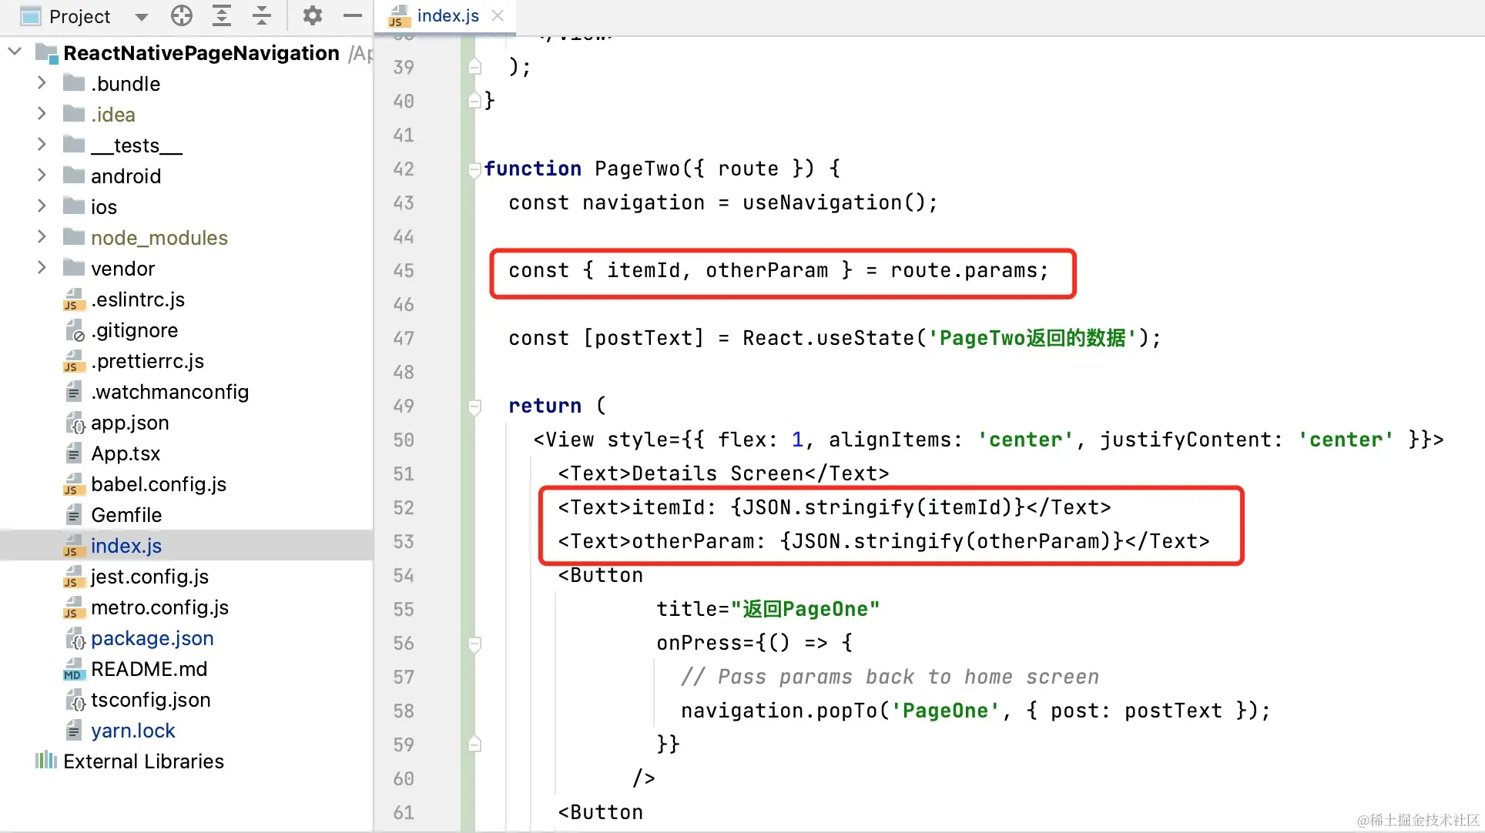Click the locate/select opened file icon

[x=182, y=15]
